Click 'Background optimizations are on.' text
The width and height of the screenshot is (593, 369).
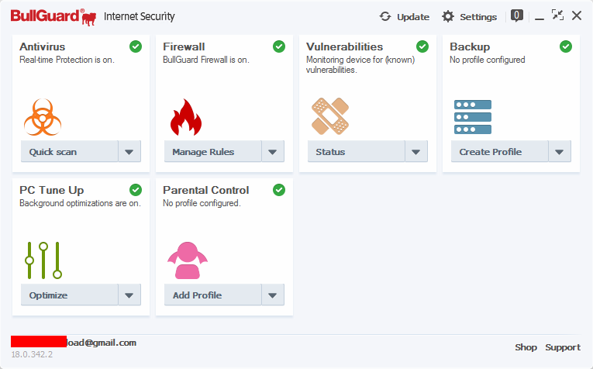(80, 203)
